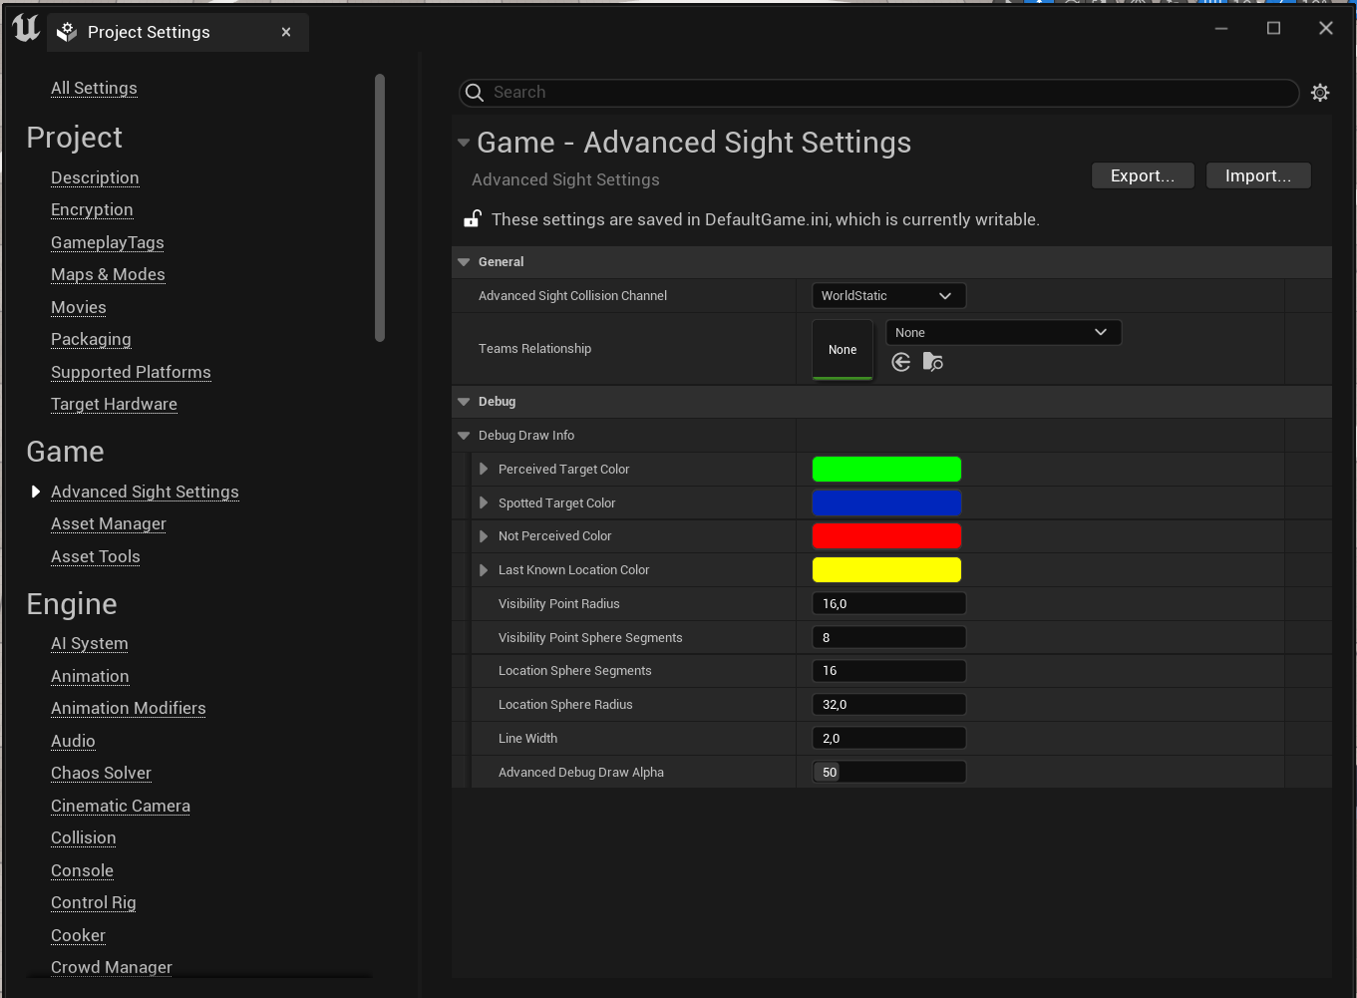Click the Project Settings tab icon

67,32
